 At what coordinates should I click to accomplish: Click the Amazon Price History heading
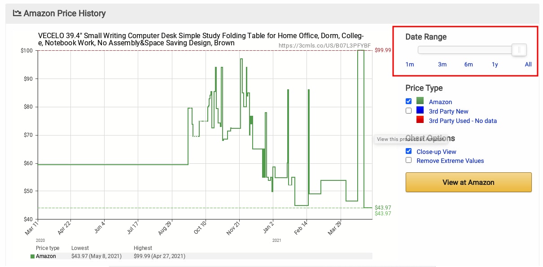(x=65, y=13)
